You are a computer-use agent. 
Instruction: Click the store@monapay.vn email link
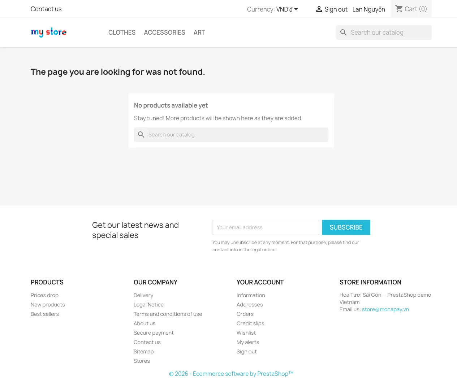coord(385,309)
